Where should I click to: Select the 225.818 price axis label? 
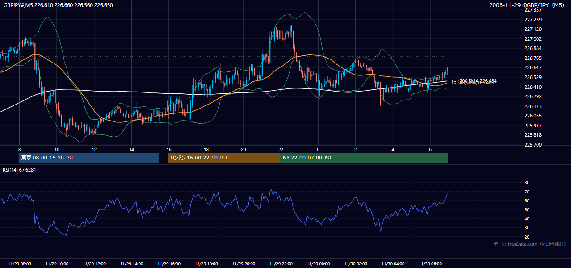532,135
